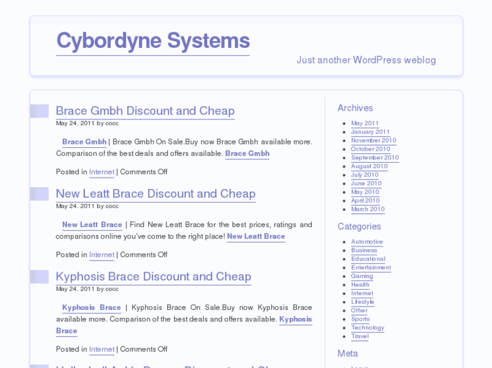Select 'Comments Off' under the Brace Gmbh post
492x368 pixels.
pos(143,172)
